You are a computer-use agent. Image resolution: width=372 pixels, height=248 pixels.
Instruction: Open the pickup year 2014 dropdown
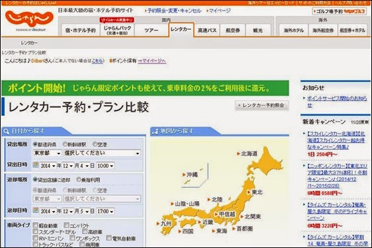click(48, 165)
